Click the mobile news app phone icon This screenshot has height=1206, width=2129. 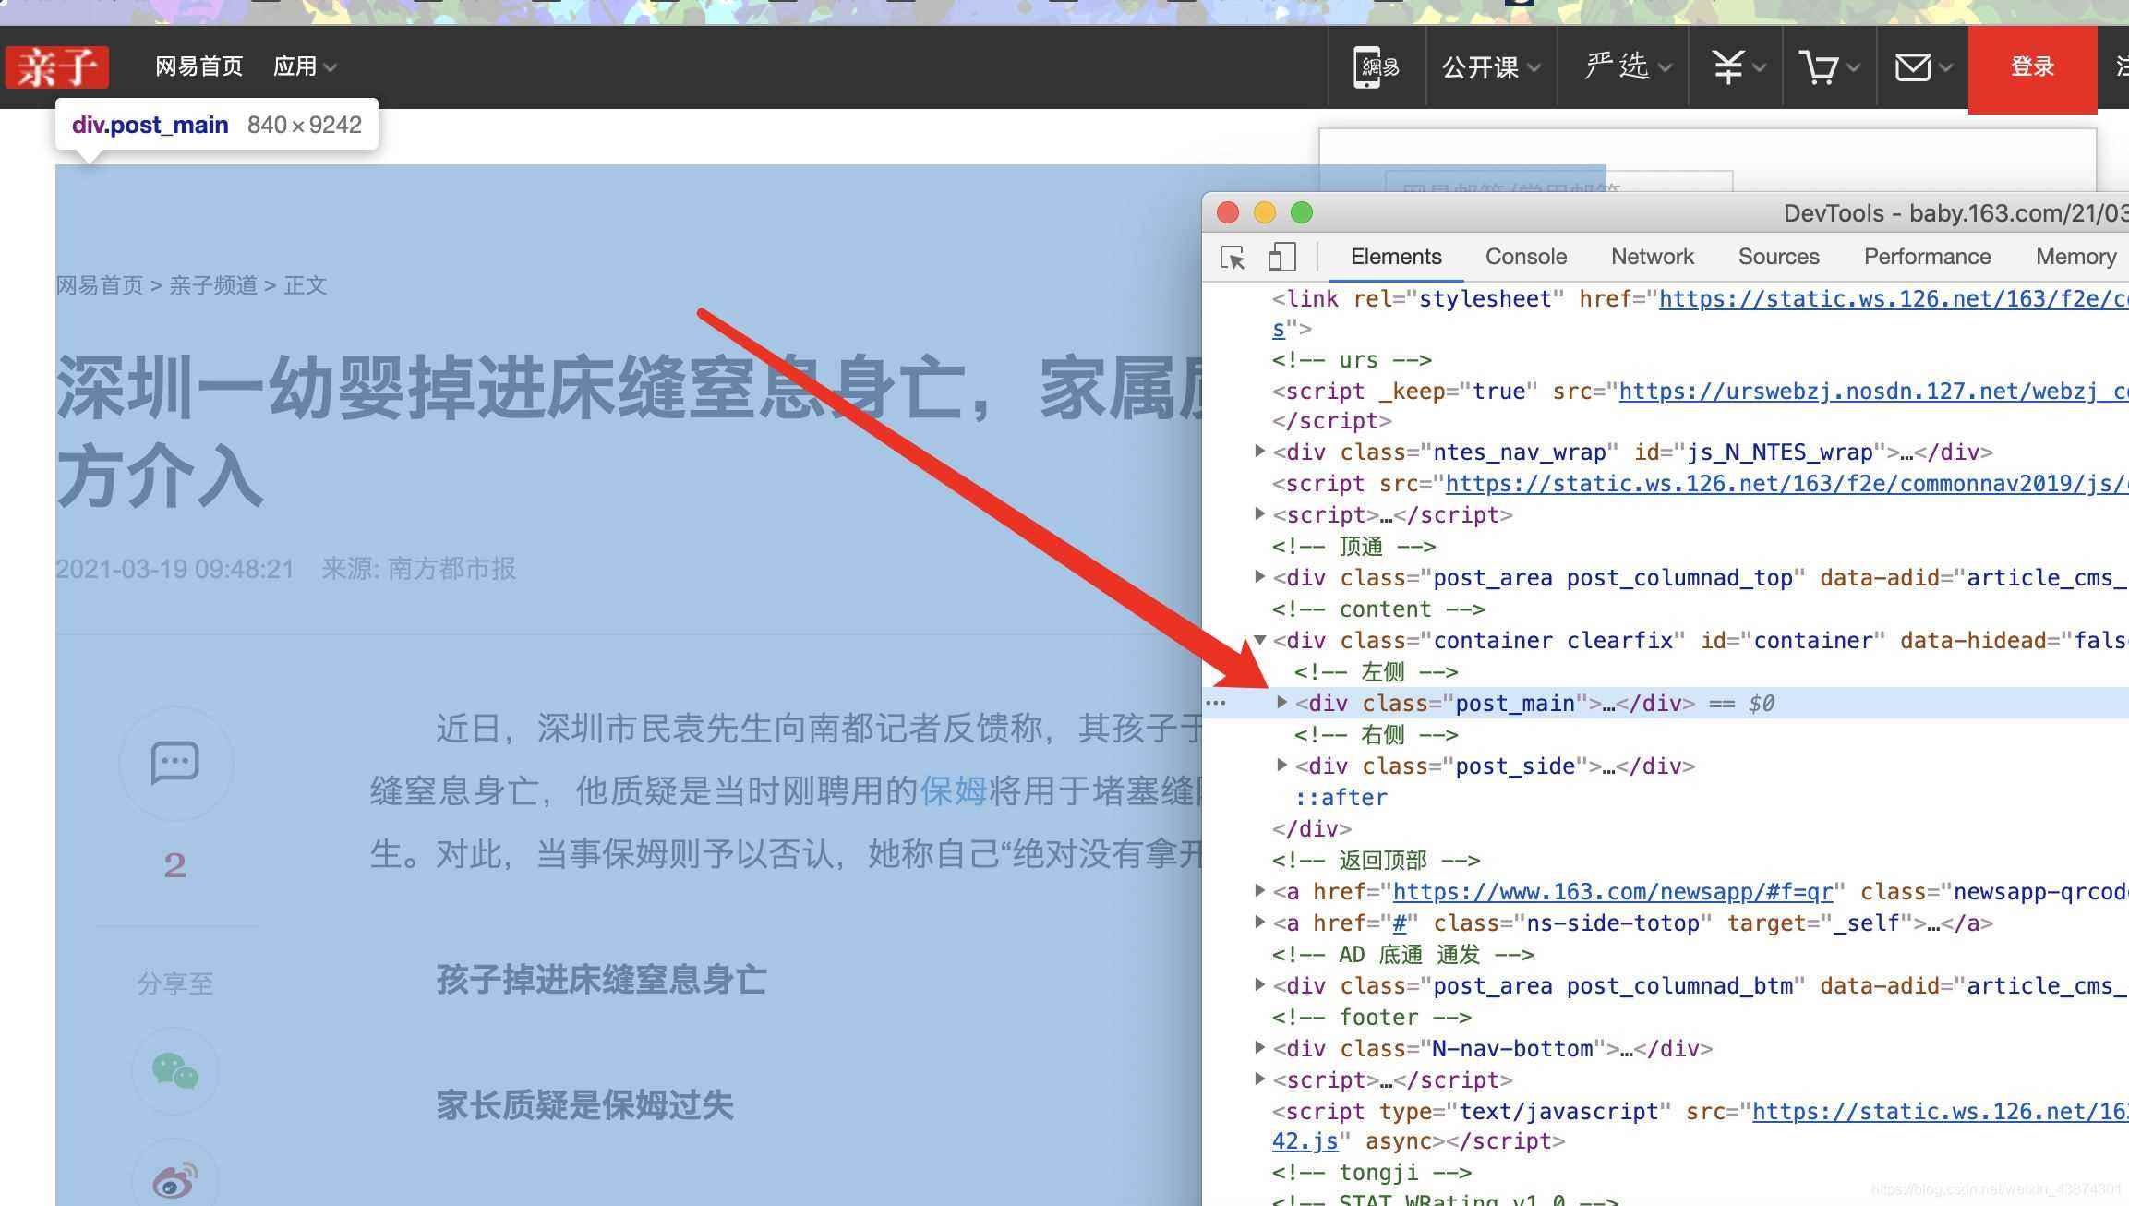1375,66
